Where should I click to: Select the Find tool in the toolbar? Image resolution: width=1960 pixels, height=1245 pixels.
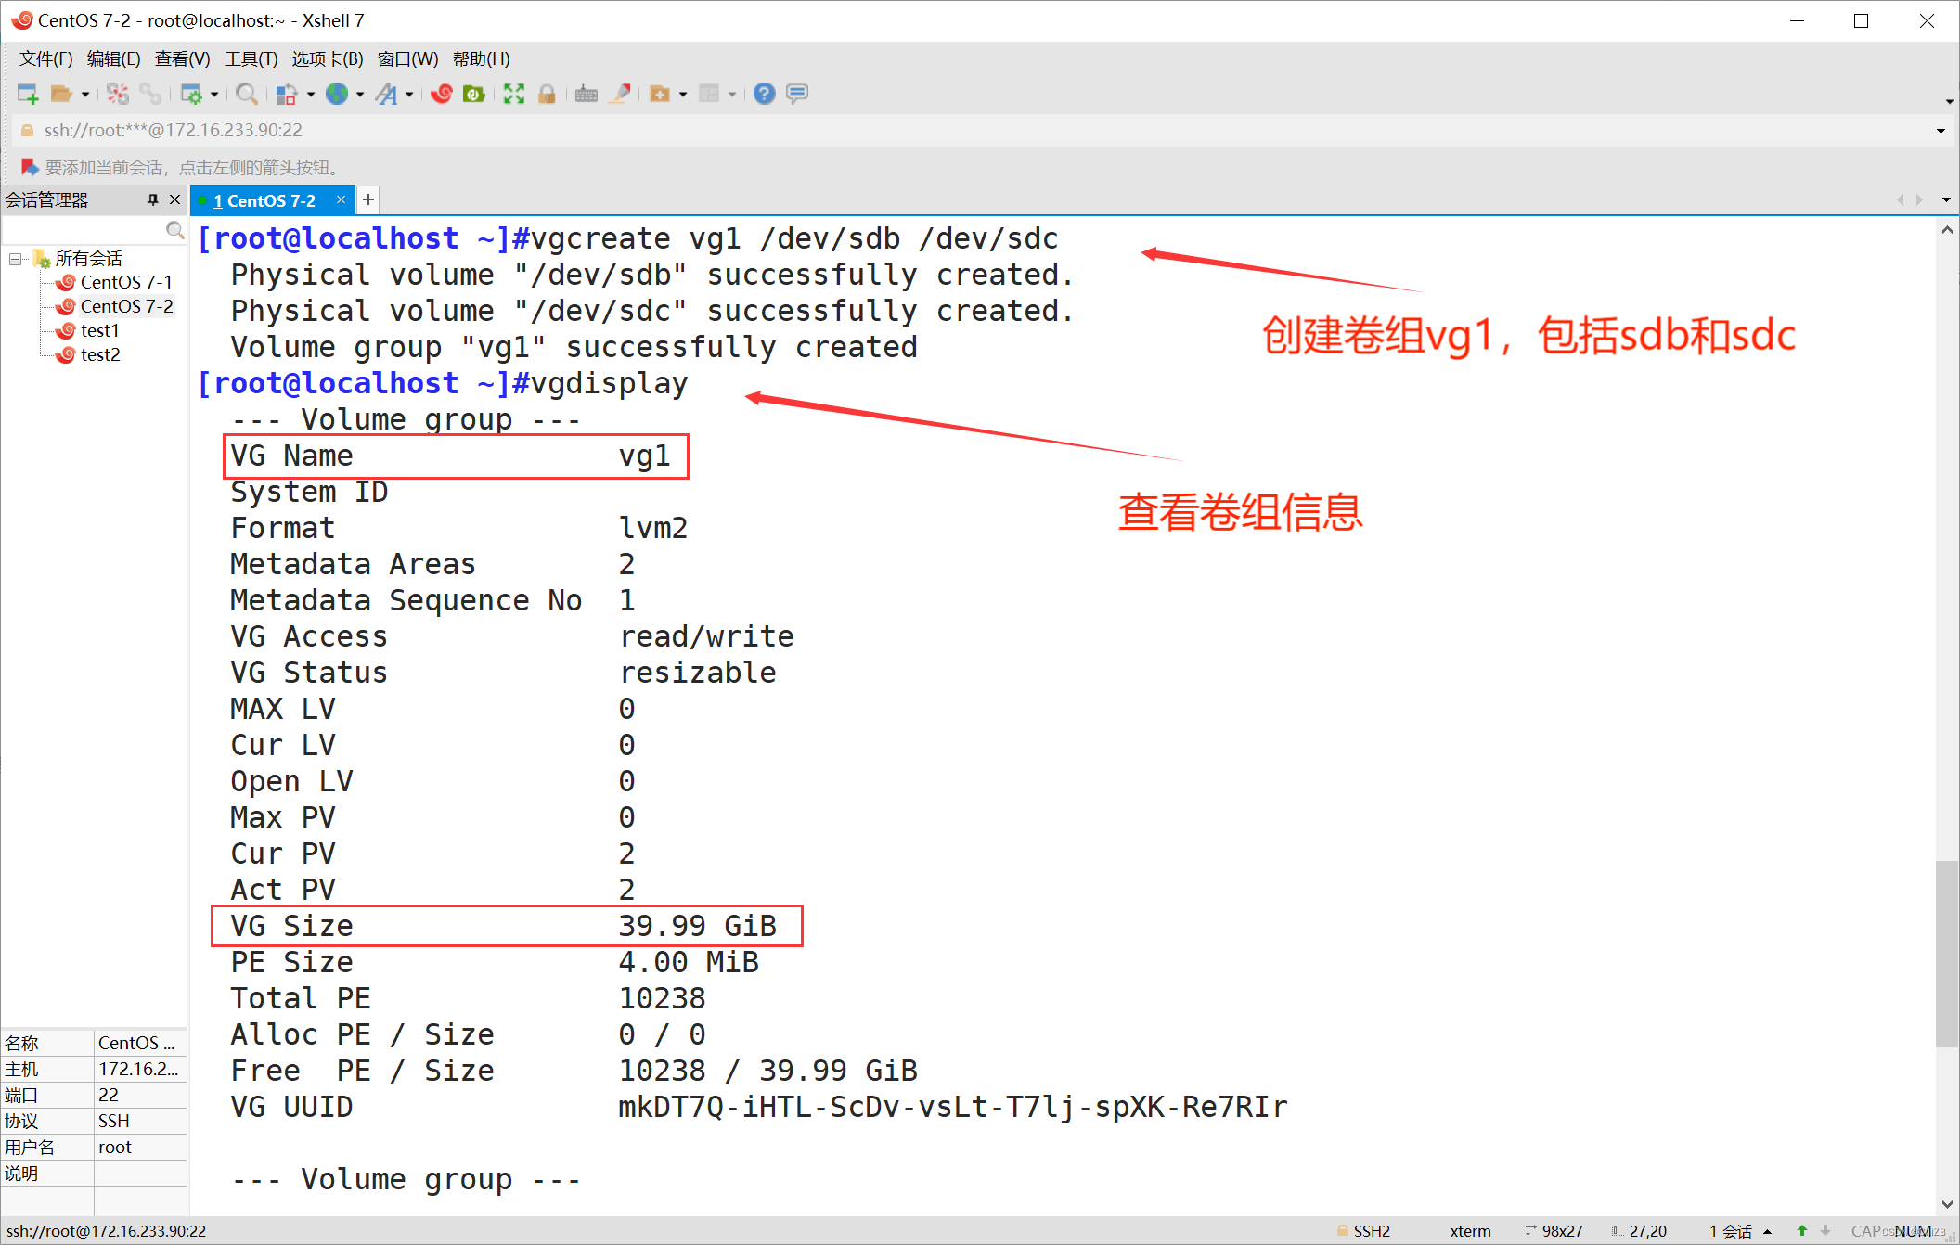tap(245, 94)
